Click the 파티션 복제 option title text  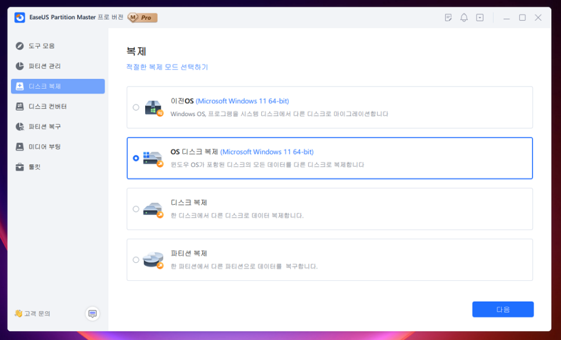pos(189,254)
